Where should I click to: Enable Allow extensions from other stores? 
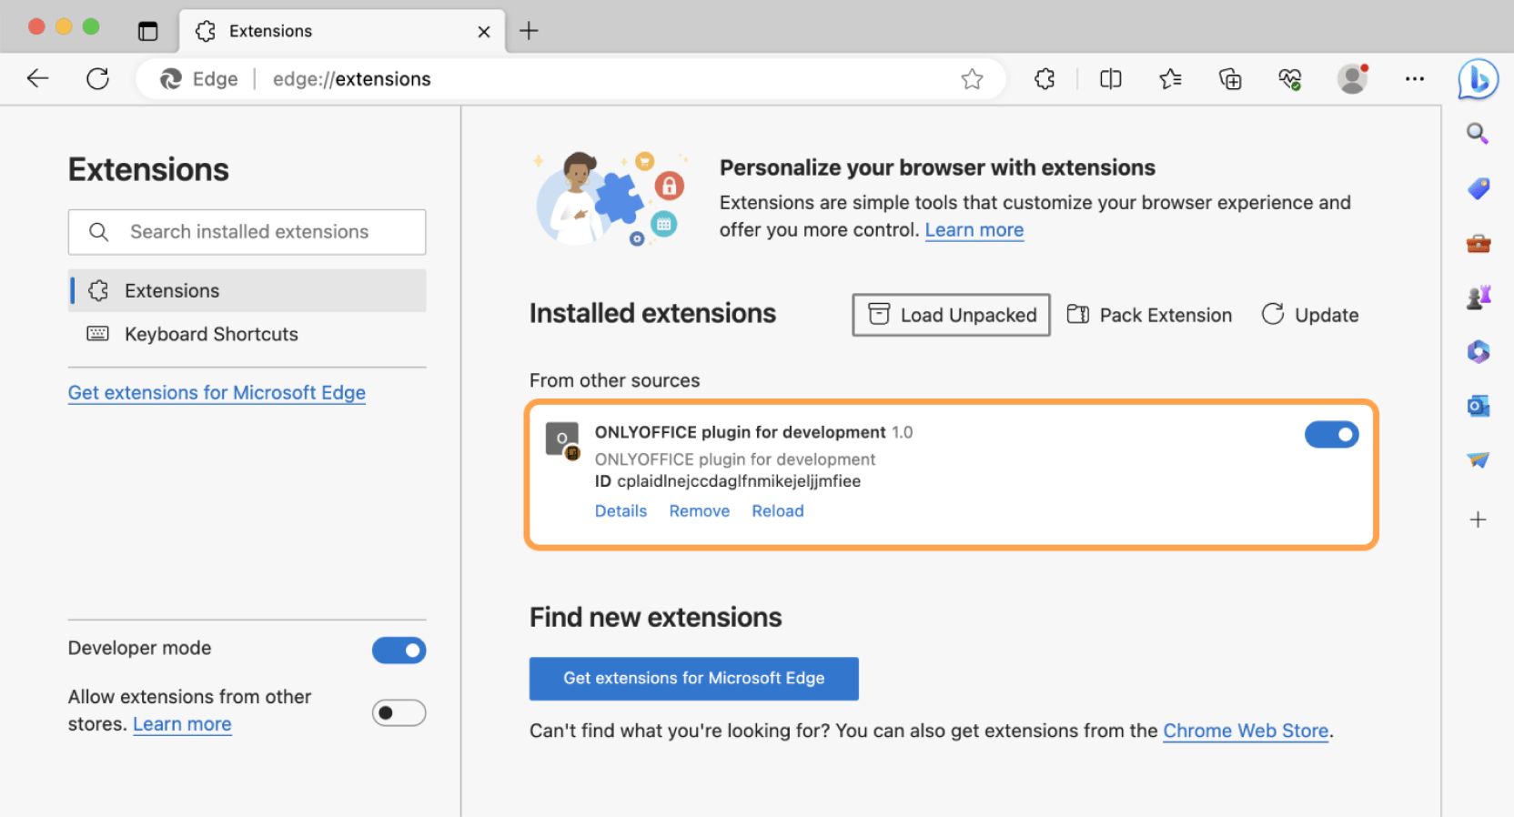point(399,713)
